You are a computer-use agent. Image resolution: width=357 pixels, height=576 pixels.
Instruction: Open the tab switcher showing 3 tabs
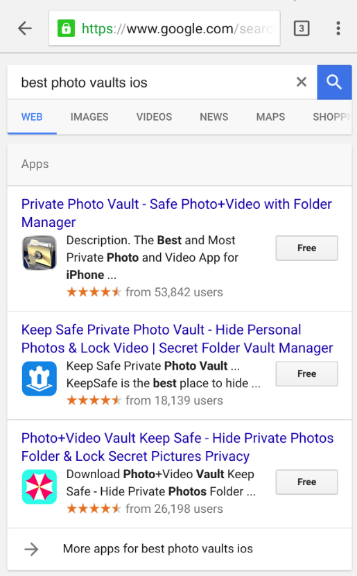[x=302, y=28]
